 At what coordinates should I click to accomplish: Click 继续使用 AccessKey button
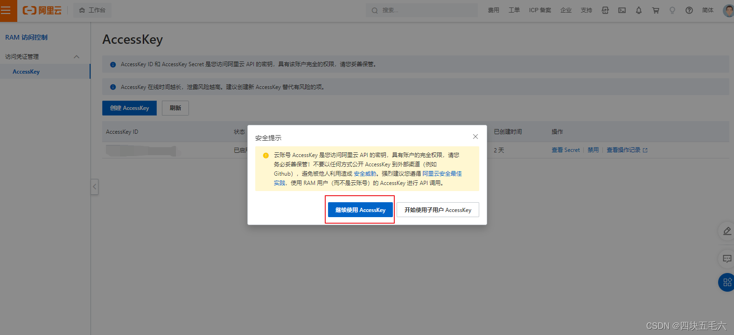point(360,210)
